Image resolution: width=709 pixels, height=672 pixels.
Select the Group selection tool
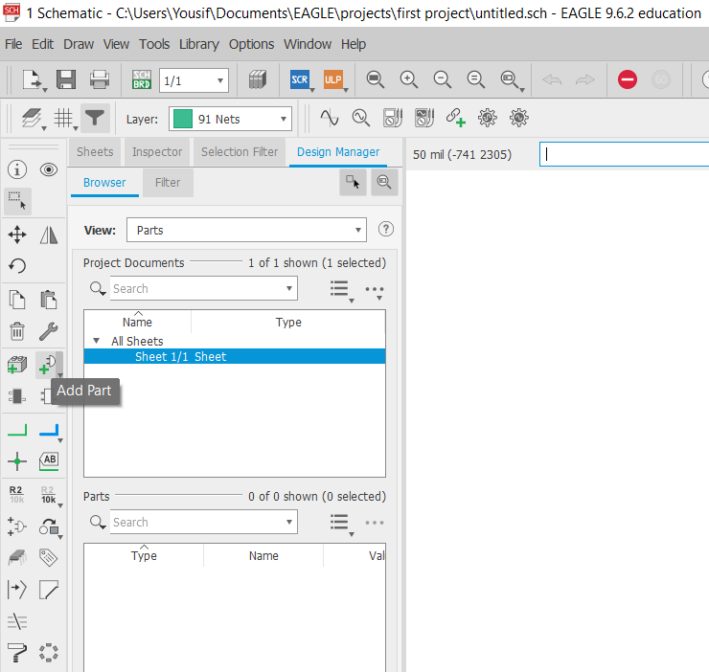(x=17, y=201)
